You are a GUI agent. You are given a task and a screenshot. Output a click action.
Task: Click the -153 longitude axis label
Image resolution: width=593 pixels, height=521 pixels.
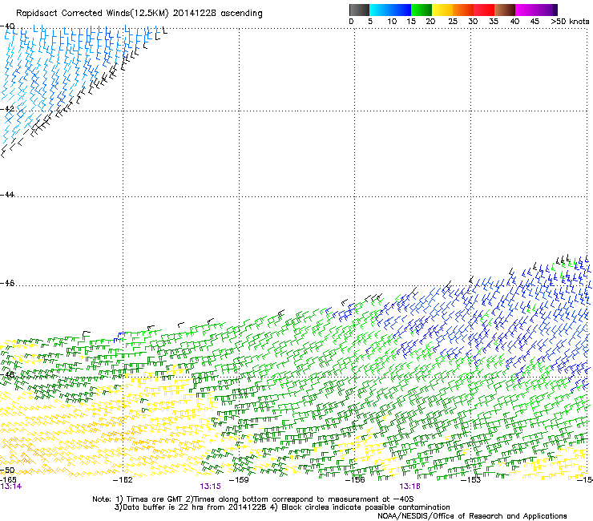[471, 480]
